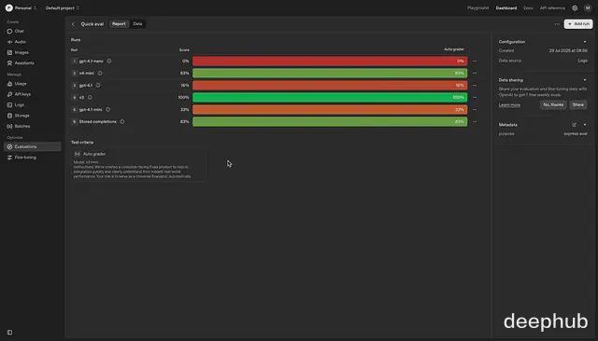Collapse the sidebar using the bottom-left icon
This screenshot has width=598, height=341.
click(9, 333)
